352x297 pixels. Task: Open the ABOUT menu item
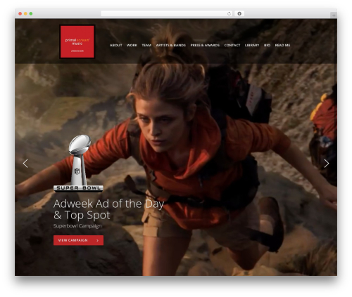(x=116, y=45)
